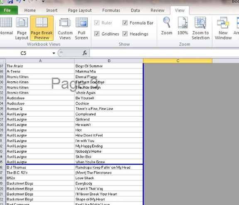Click the Undo arrow in Quick Access toolbar
239x205 pixels.
(19, 2)
